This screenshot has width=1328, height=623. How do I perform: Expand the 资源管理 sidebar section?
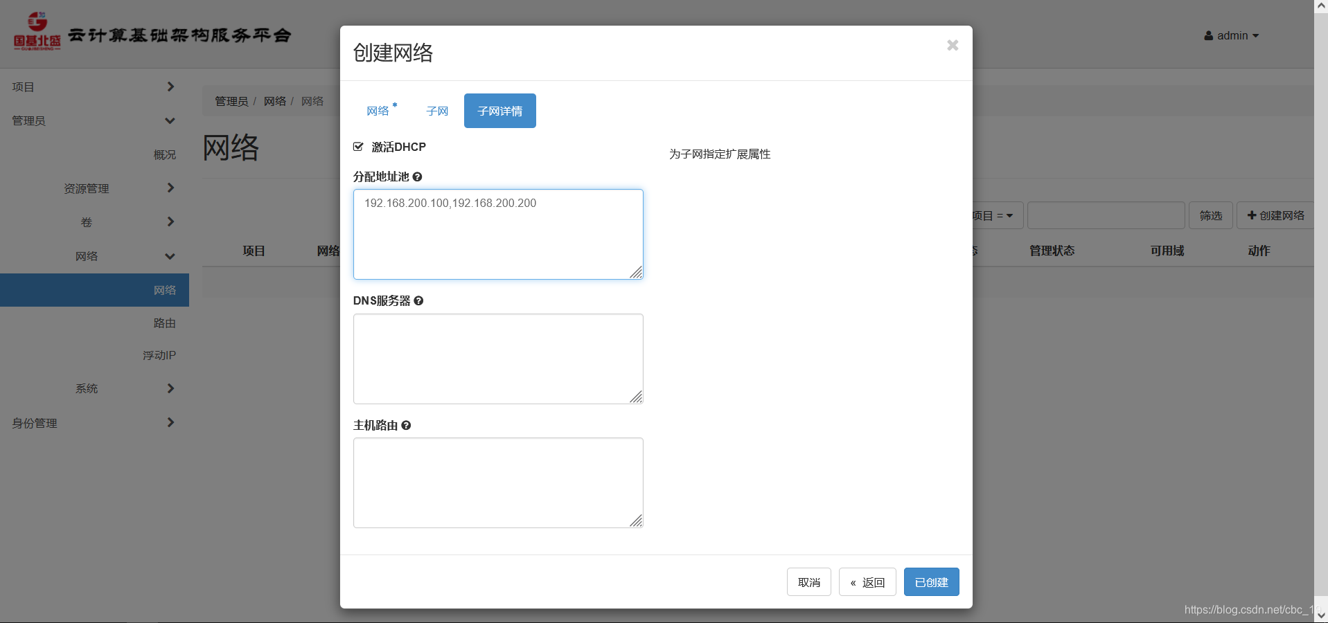pos(85,188)
